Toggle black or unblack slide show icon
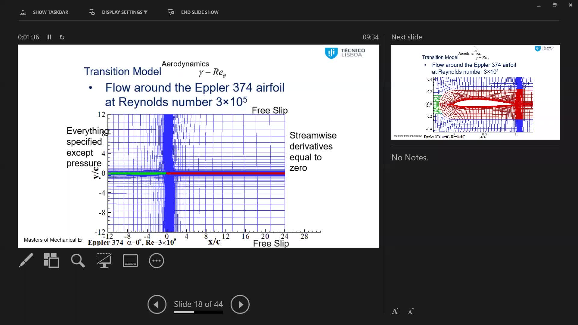The image size is (578, 325). pyautogui.click(x=104, y=260)
